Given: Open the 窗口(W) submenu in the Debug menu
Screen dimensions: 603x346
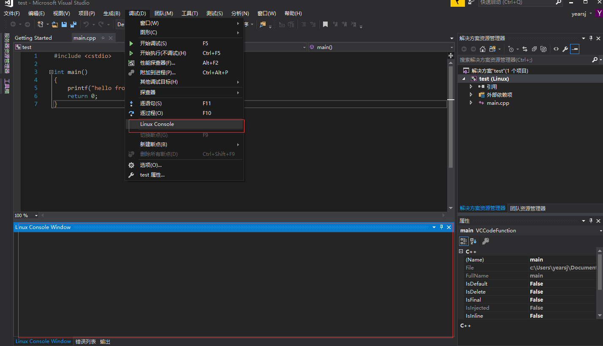Looking at the screenshot, I should click(184, 23).
